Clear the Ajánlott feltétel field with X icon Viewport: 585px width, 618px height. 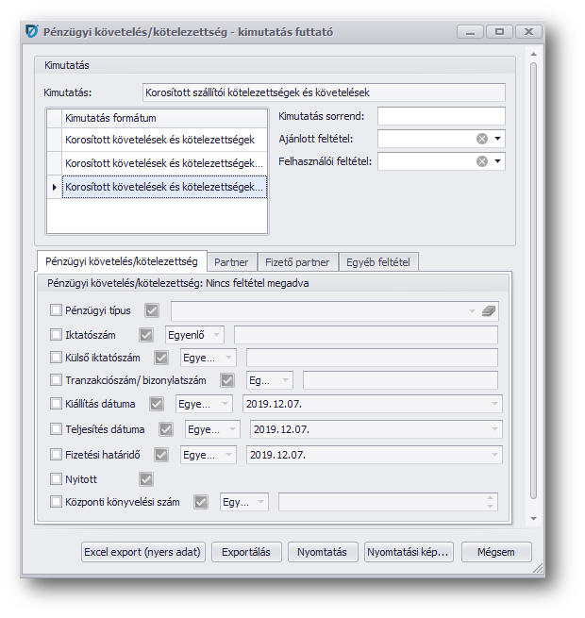[x=482, y=139]
